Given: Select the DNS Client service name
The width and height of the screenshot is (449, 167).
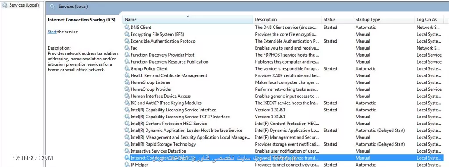Looking at the screenshot, I should [141, 28].
